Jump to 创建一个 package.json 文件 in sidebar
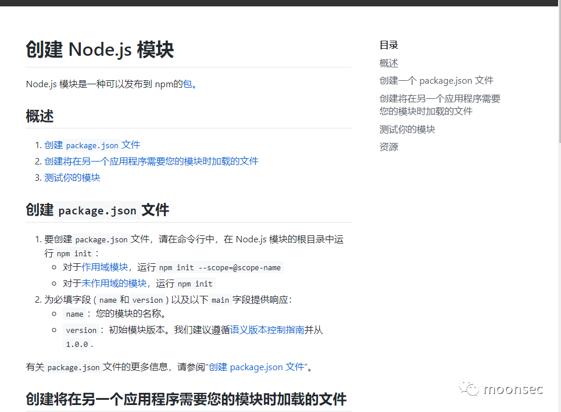 (x=436, y=80)
